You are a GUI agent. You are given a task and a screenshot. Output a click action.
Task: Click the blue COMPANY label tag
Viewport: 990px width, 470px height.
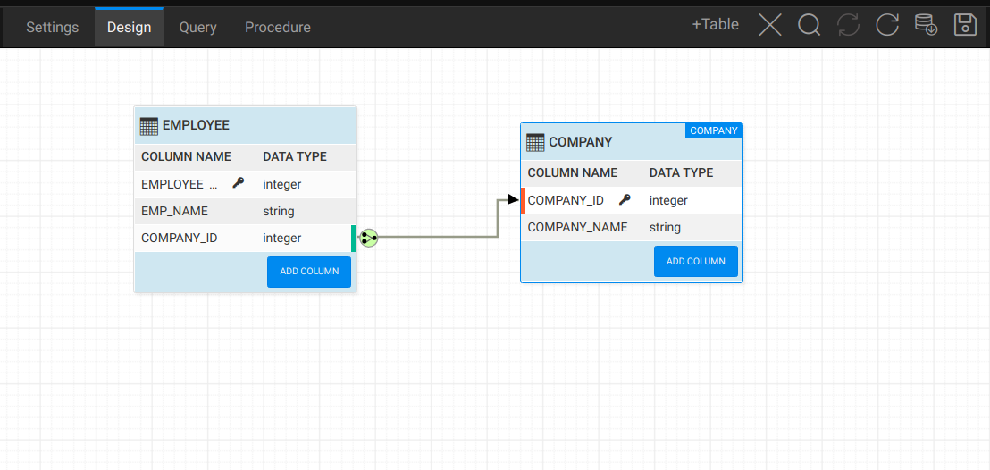[x=714, y=130]
